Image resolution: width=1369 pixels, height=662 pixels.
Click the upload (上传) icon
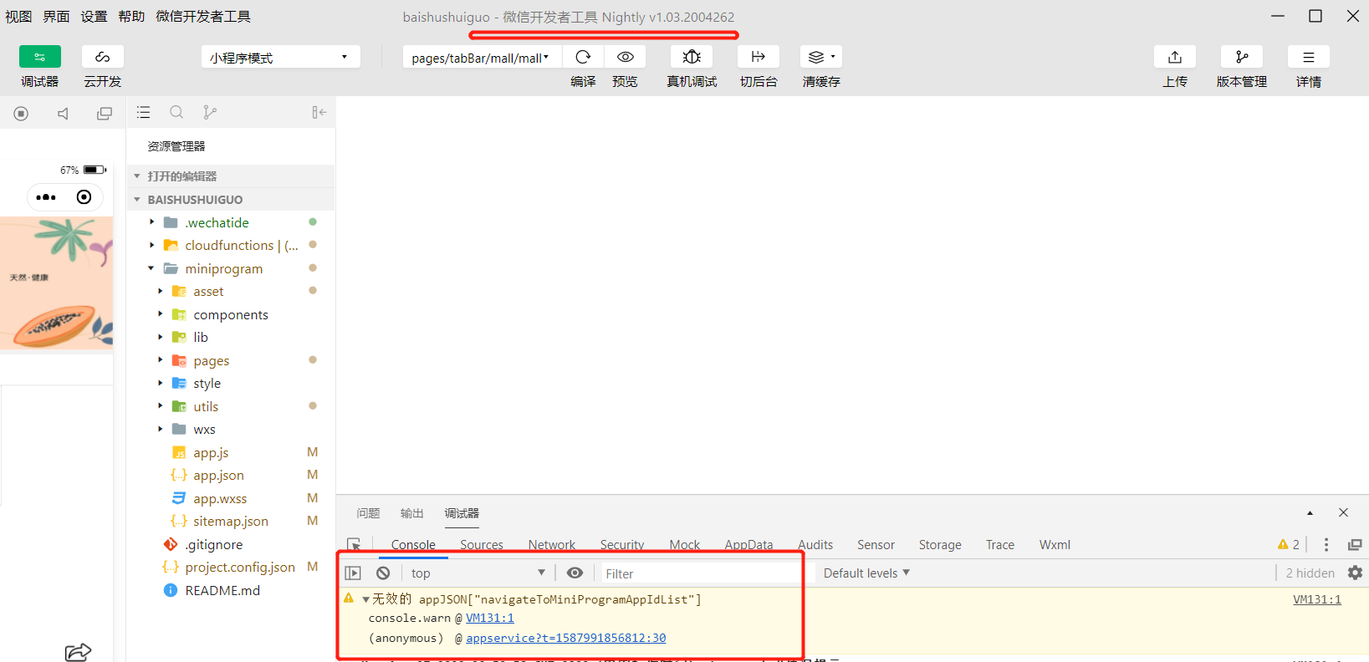(1175, 57)
